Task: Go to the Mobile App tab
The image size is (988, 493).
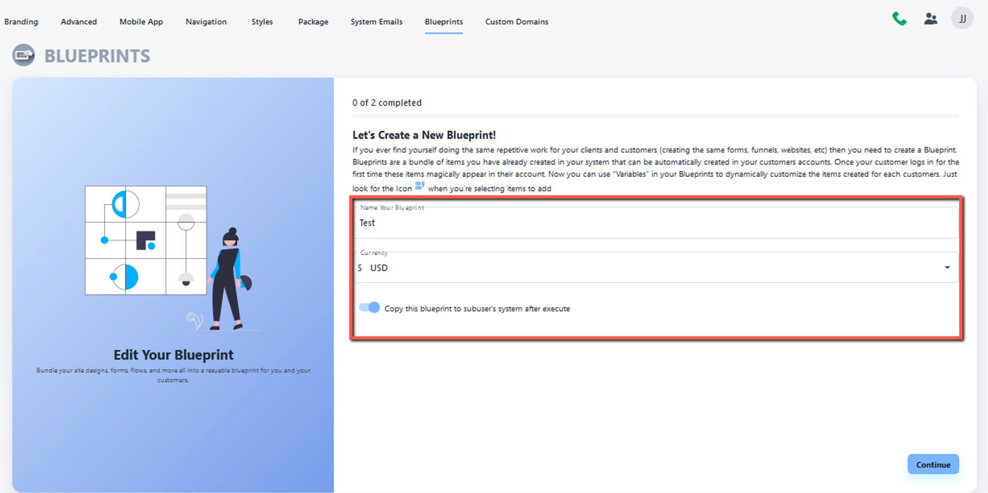Action: pos(141,22)
